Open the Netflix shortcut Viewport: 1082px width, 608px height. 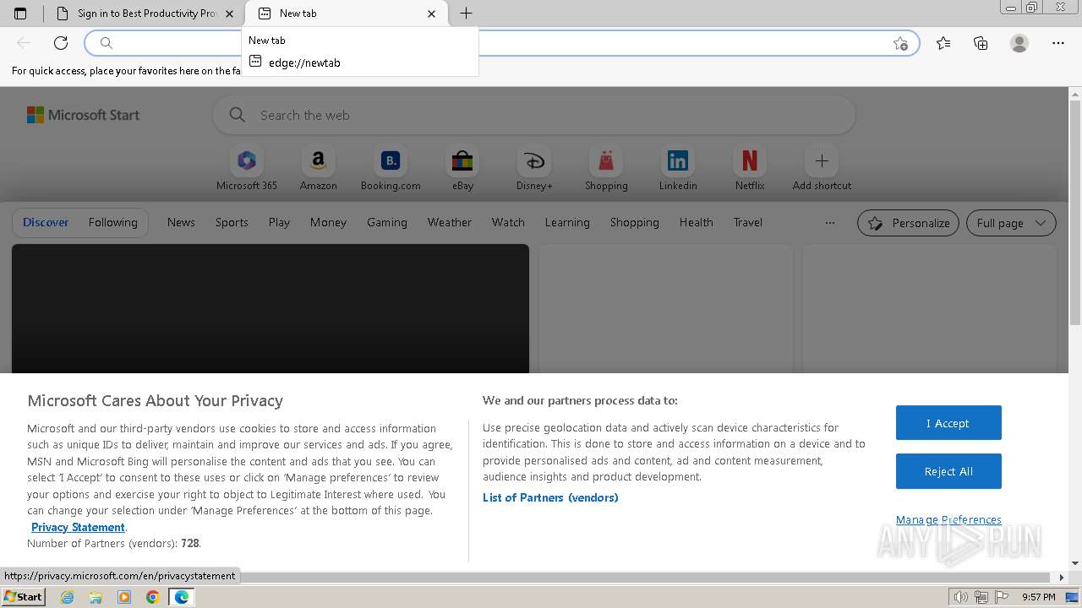(750, 169)
